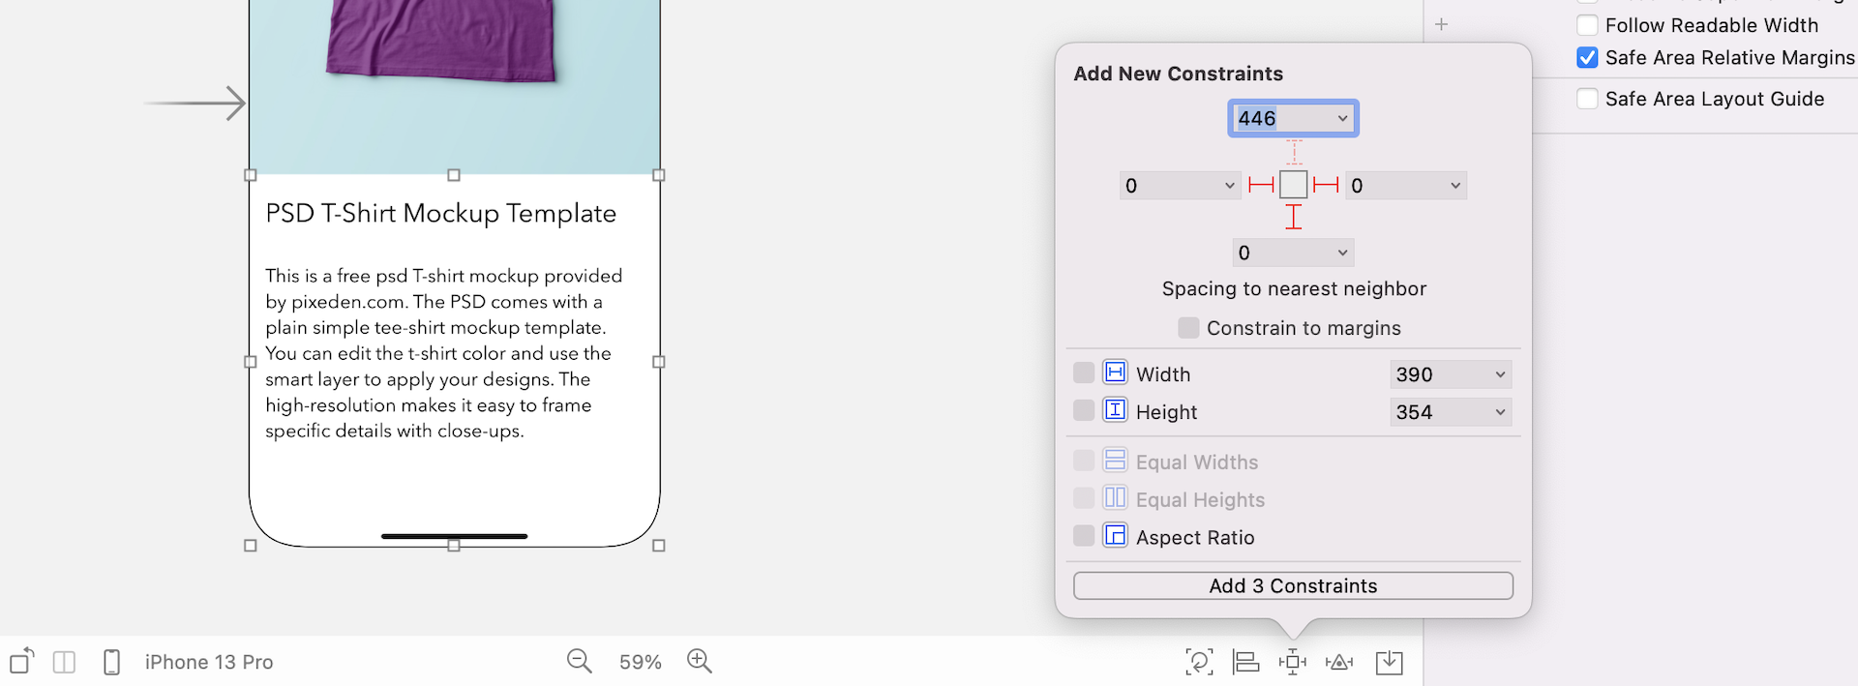Image resolution: width=1858 pixels, height=686 pixels.
Task: Open the left spacing dropdown
Action: (x=1229, y=186)
